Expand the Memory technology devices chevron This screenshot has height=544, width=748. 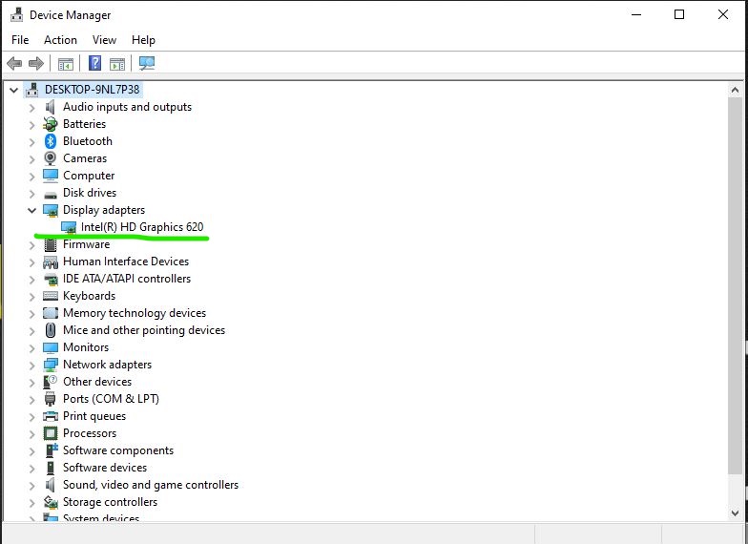point(32,314)
